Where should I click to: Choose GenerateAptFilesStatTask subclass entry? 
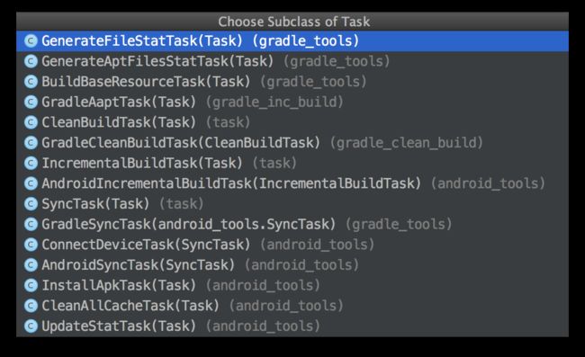coord(292,61)
